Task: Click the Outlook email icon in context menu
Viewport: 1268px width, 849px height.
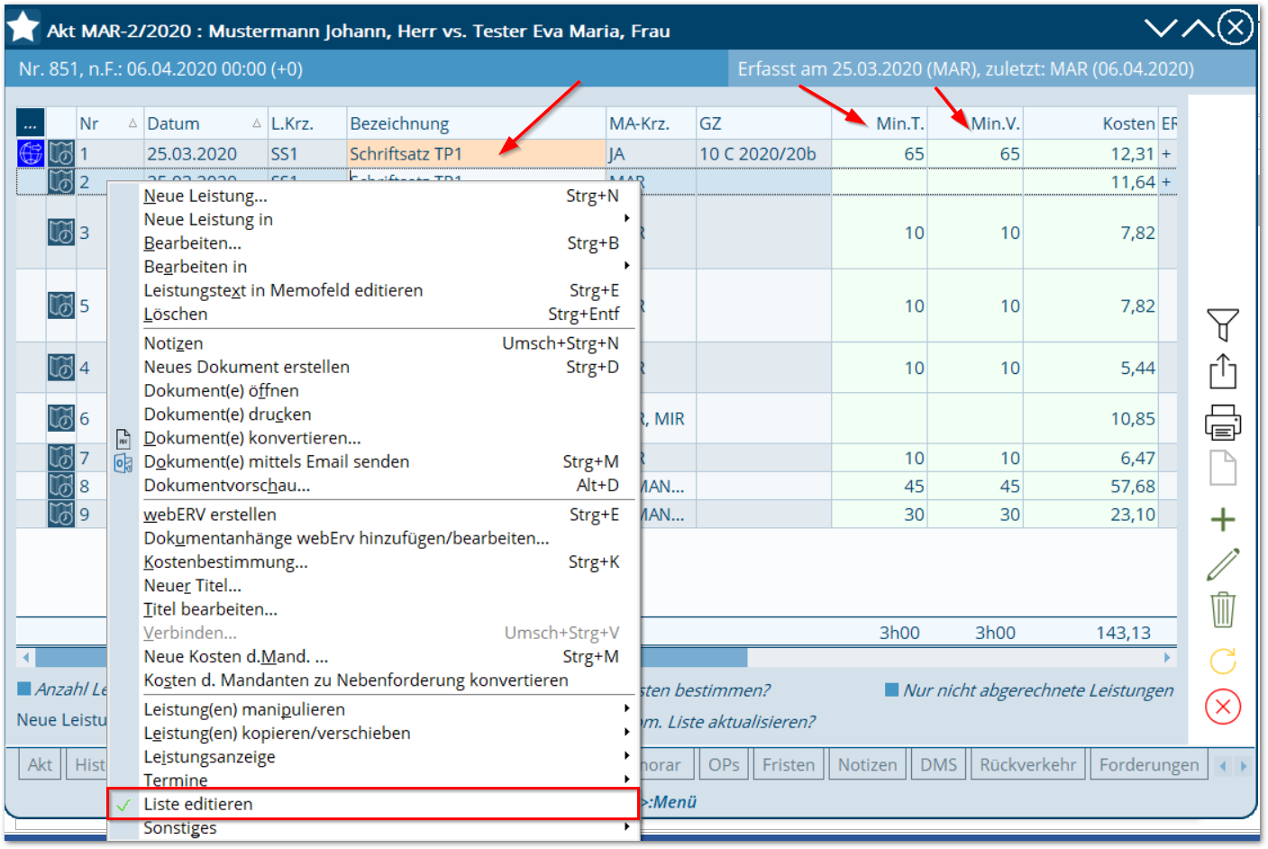Action: (123, 462)
